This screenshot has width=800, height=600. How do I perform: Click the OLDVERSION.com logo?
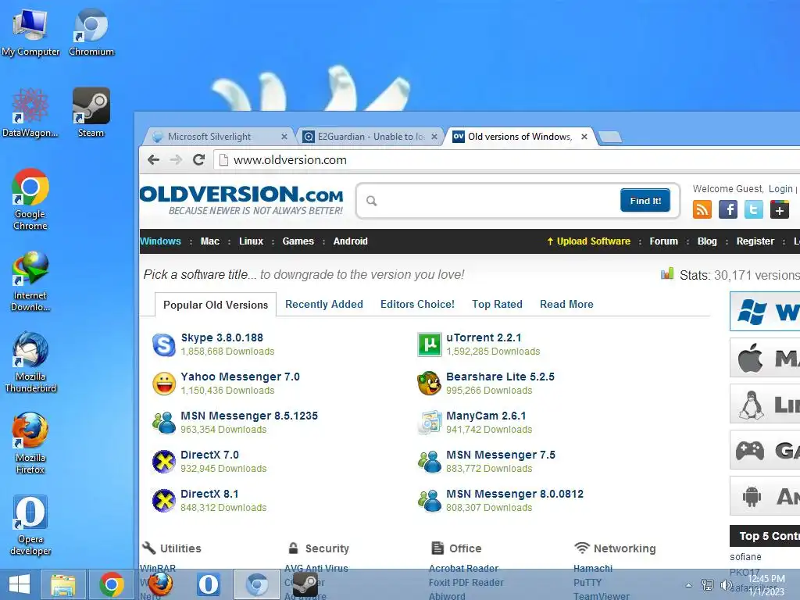pos(241,200)
